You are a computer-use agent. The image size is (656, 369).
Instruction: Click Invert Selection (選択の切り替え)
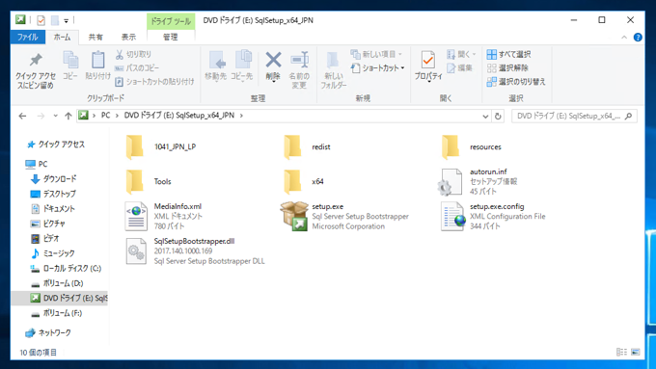(516, 82)
